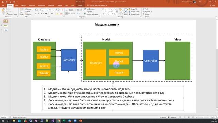The width and height of the screenshot is (218, 123).
Task: Toggle bold formatting
Action: coord(36,13)
